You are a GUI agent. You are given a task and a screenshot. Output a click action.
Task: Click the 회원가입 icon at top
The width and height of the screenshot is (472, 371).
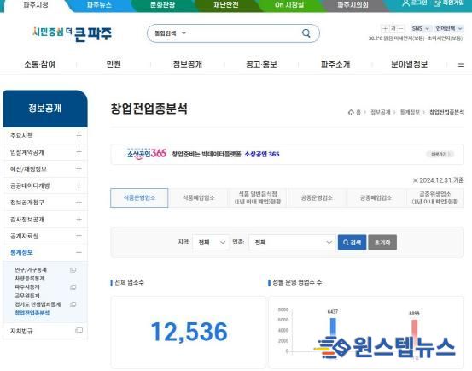pos(437,3)
